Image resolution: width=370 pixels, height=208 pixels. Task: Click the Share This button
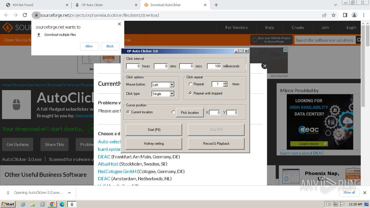54,144
